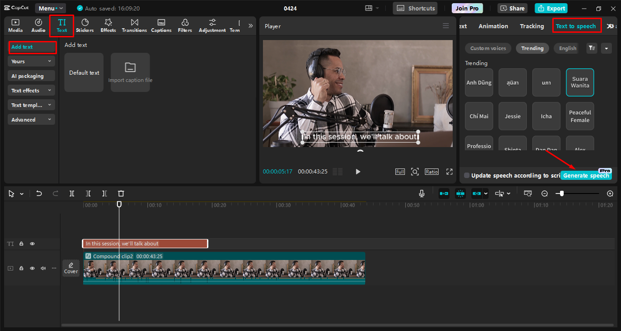Open the Stickers panel
The height and width of the screenshot is (331, 621).
(85, 25)
